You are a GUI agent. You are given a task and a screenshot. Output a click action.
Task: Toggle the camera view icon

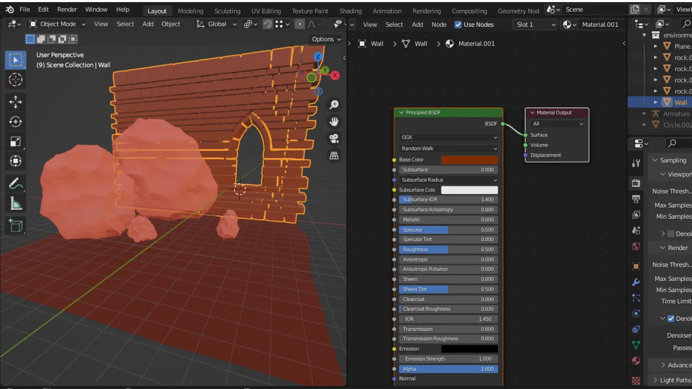coord(334,138)
